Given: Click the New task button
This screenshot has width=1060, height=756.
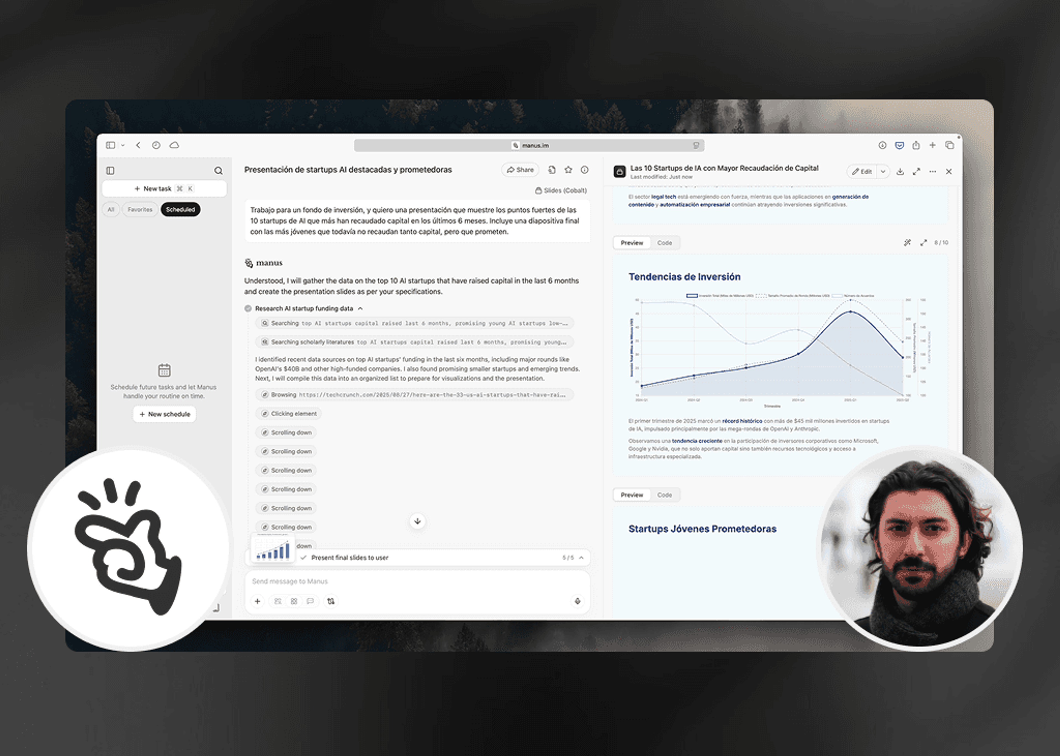Looking at the screenshot, I should coord(164,189).
